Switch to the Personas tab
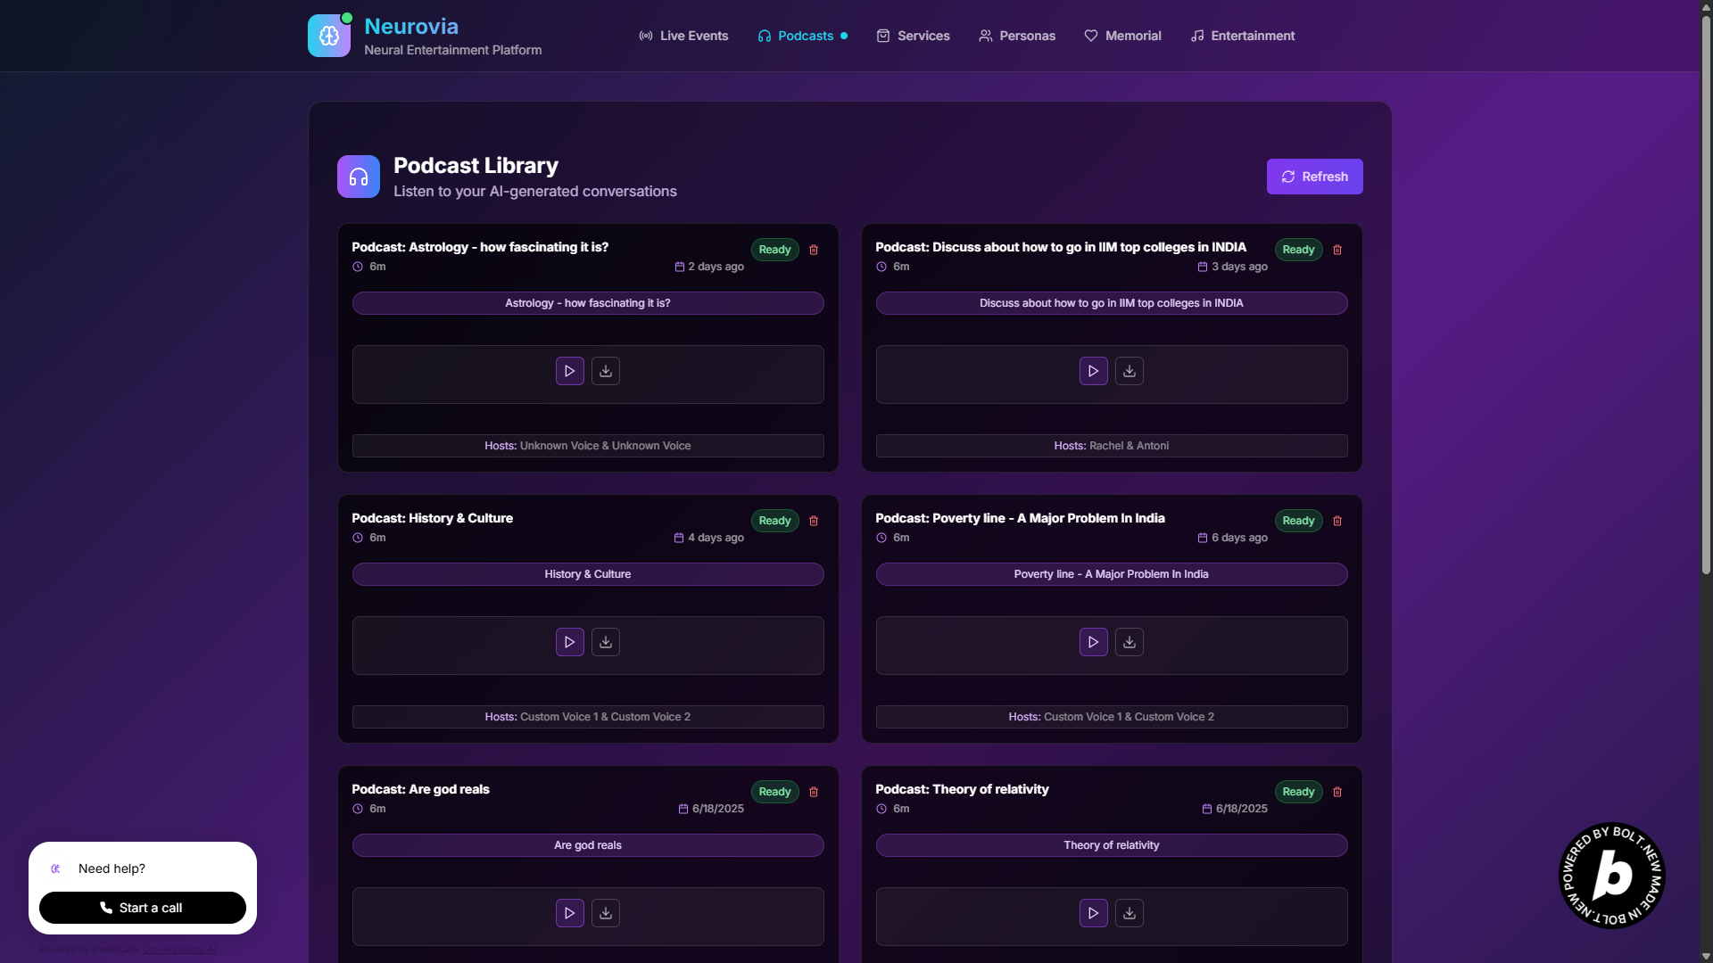1713x963 pixels. (1016, 36)
